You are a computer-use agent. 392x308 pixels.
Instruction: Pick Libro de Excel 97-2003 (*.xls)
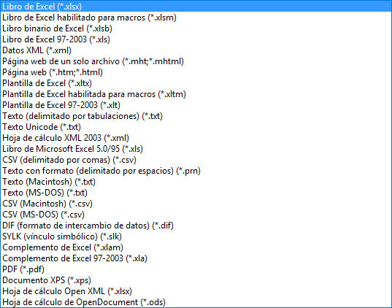pyautogui.click(x=196, y=39)
